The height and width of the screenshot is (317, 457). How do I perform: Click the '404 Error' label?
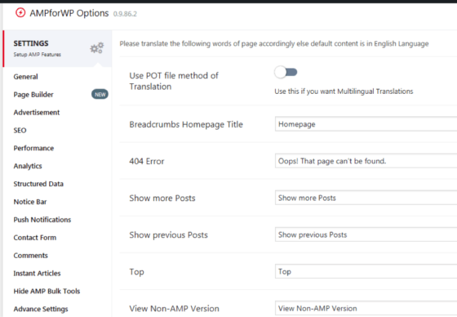coord(147,161)
